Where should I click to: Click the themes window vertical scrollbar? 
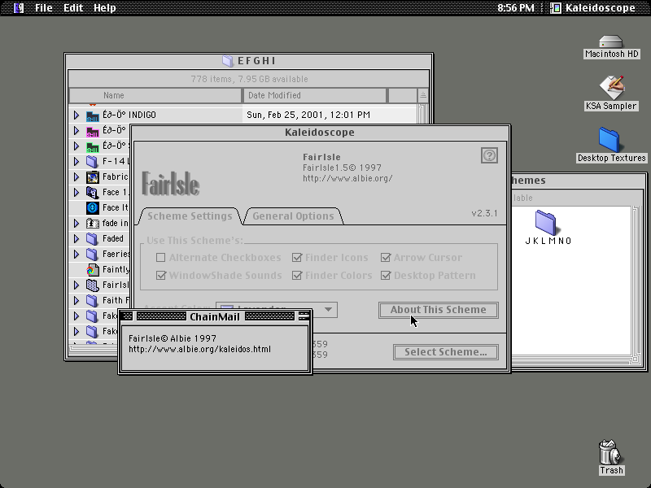636,281
